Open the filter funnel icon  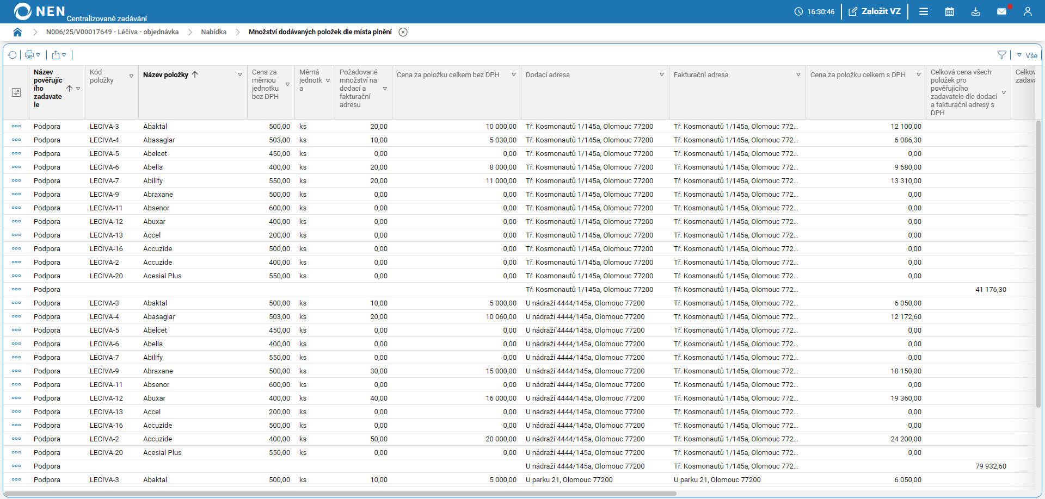(1001, 55)
